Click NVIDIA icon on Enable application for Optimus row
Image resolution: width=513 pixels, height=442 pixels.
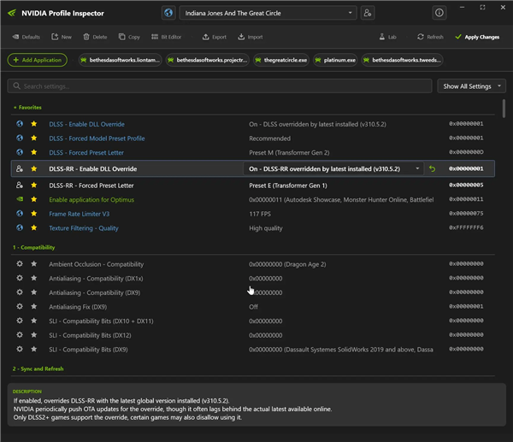click(x=20, y=199)
